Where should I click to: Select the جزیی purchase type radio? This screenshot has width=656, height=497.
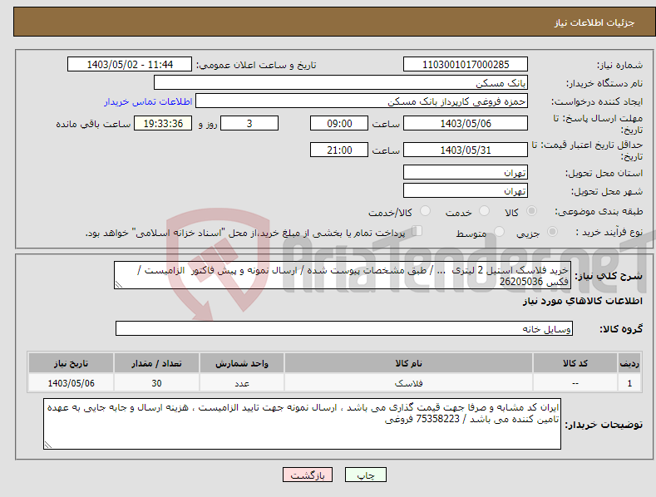click(x=552, y=232)
